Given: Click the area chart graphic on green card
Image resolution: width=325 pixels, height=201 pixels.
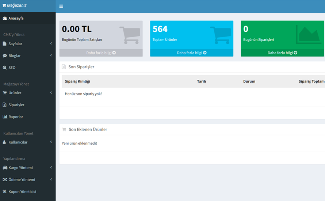Looking at the screenshot, I should (x=309, y=34).
